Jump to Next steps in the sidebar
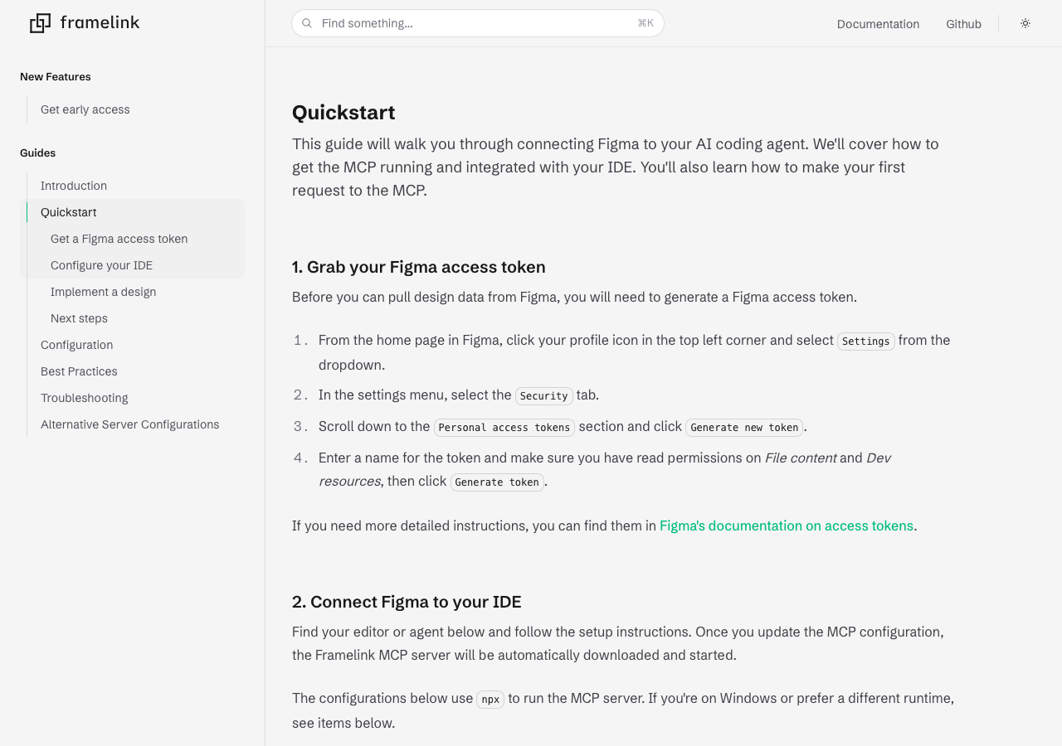This screenshot has height=746, width=1062. click(x=79, y=318)
